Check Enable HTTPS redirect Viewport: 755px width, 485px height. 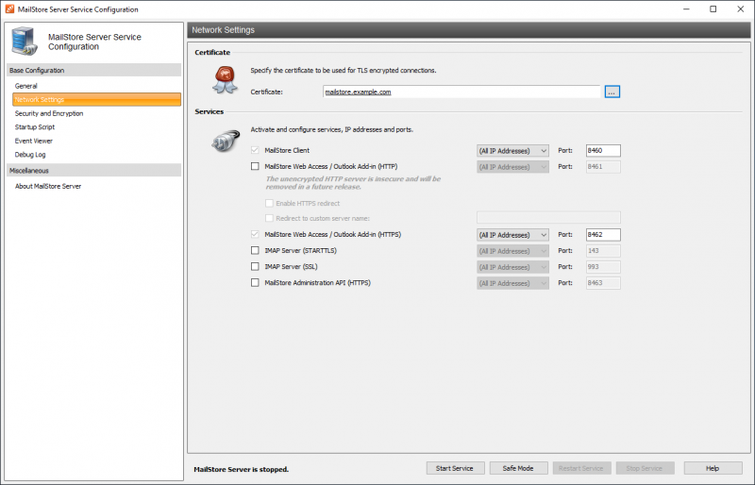(269, 203)
